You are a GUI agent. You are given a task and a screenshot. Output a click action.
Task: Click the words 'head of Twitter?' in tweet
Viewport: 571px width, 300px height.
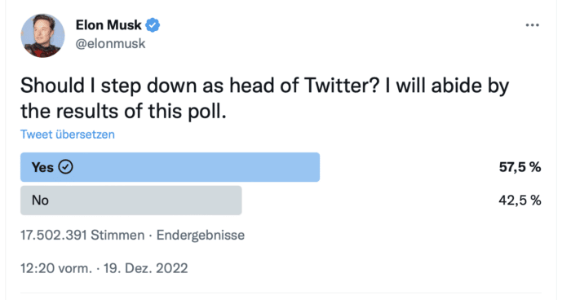point(304,86)
